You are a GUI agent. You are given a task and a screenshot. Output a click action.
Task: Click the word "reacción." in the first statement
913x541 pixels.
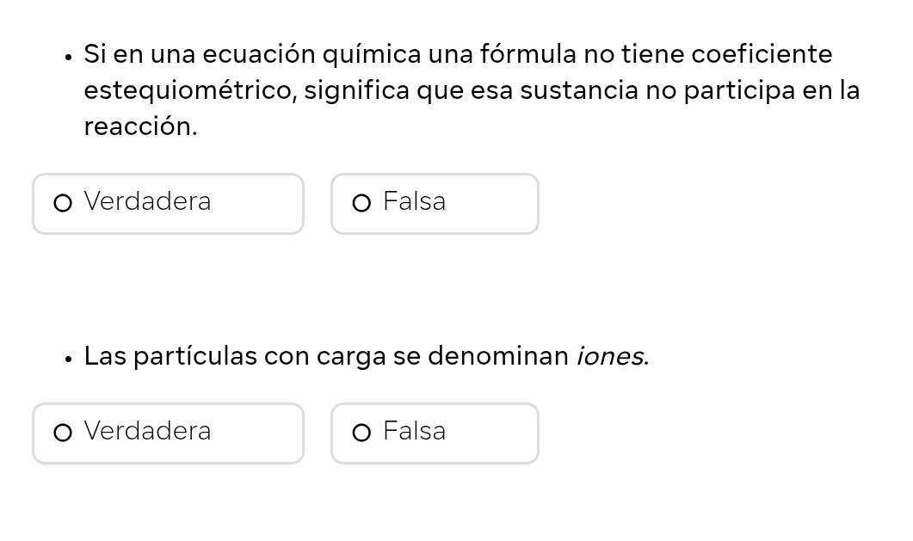click(x=140, y=126)
